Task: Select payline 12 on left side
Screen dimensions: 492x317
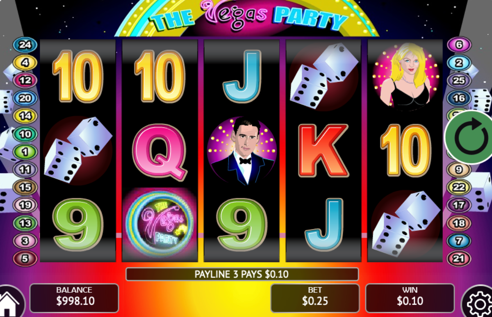Action: [25, 80]
